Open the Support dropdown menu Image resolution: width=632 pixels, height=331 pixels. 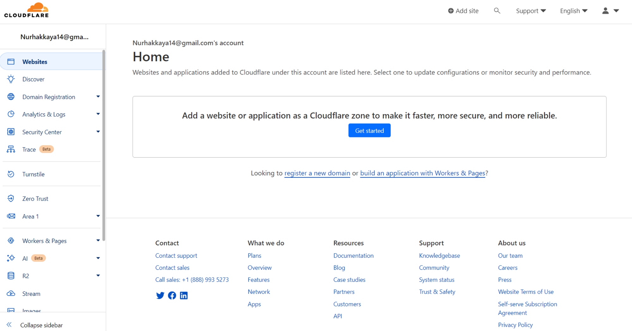click(x=531, y=11)
